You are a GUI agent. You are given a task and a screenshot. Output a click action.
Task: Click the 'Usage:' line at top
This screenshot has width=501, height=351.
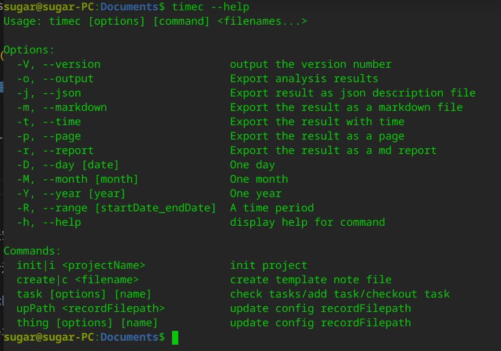click(155, 21)
